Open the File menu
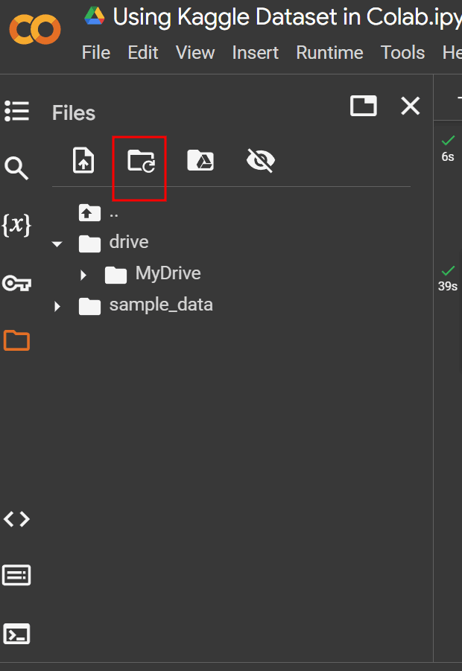This screenshot has width=462, height=671. coord(96,53)
